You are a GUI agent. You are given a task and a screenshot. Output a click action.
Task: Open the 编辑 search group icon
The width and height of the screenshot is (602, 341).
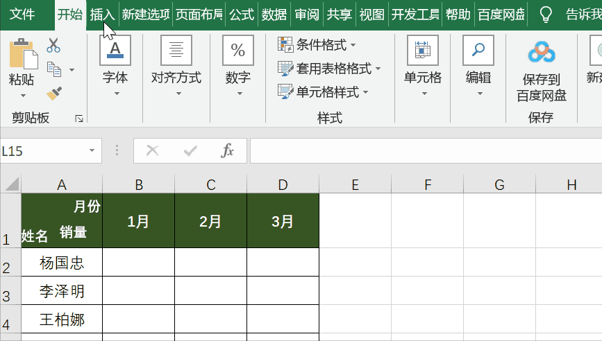click(478, 50)
